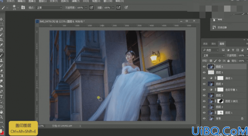Toggle lock image pixels brush icon
The width and height of the screenshot is (248, 136).
click(215, 61)
